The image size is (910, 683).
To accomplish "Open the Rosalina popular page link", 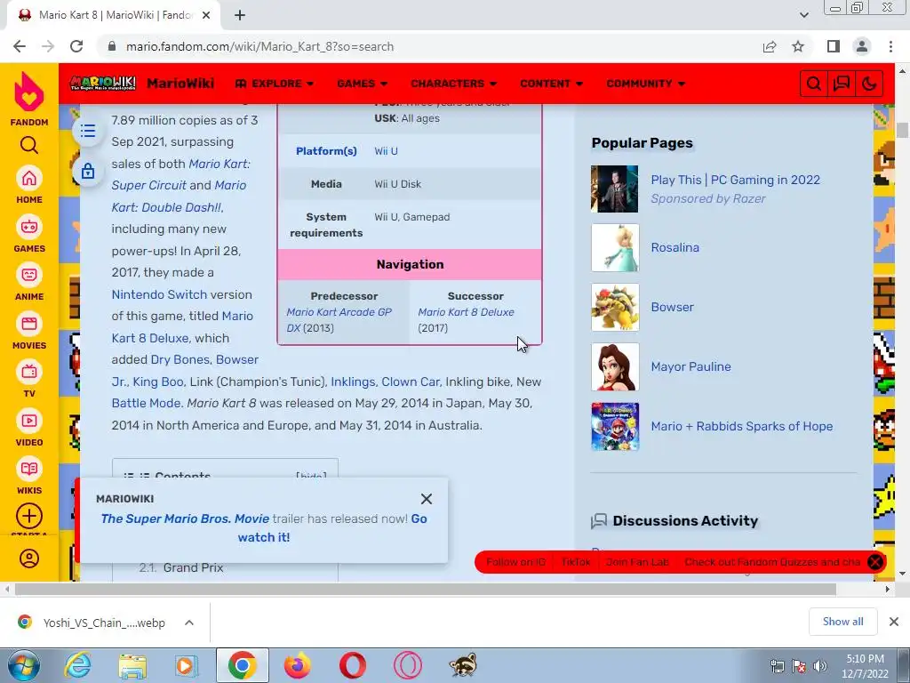I will click(675, 247).
